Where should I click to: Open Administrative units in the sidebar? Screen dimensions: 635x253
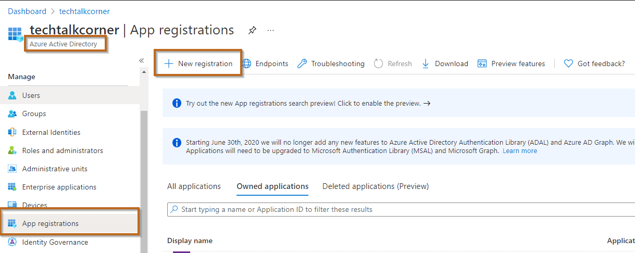coord(70,169)
